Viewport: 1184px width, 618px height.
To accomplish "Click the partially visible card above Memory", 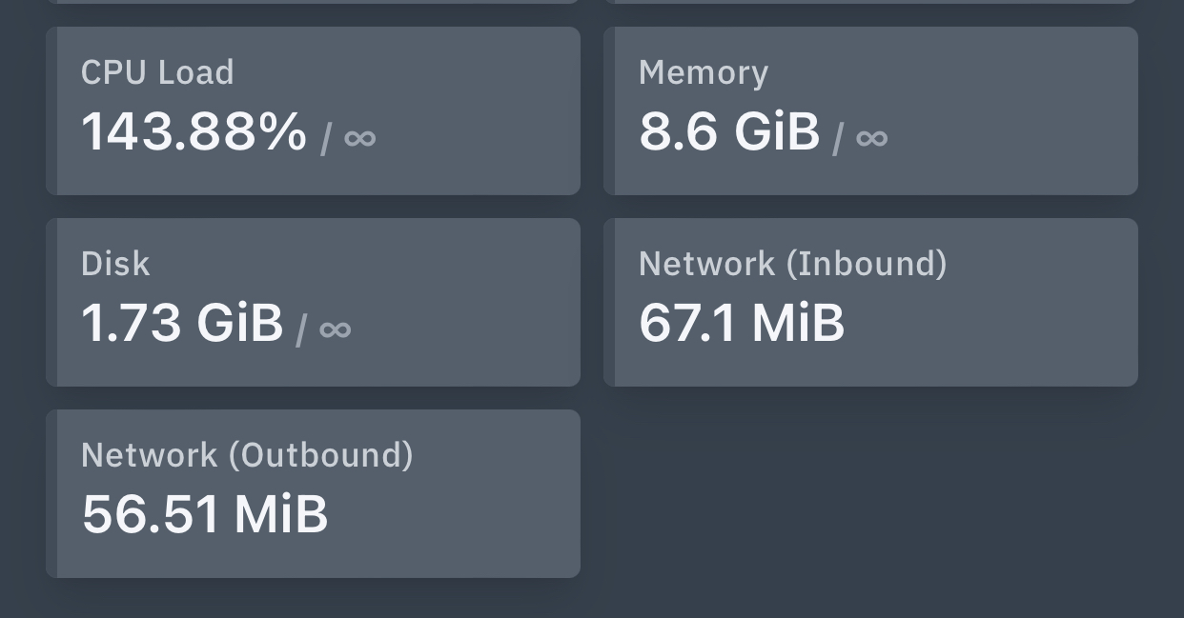I will tap(870, 1).
